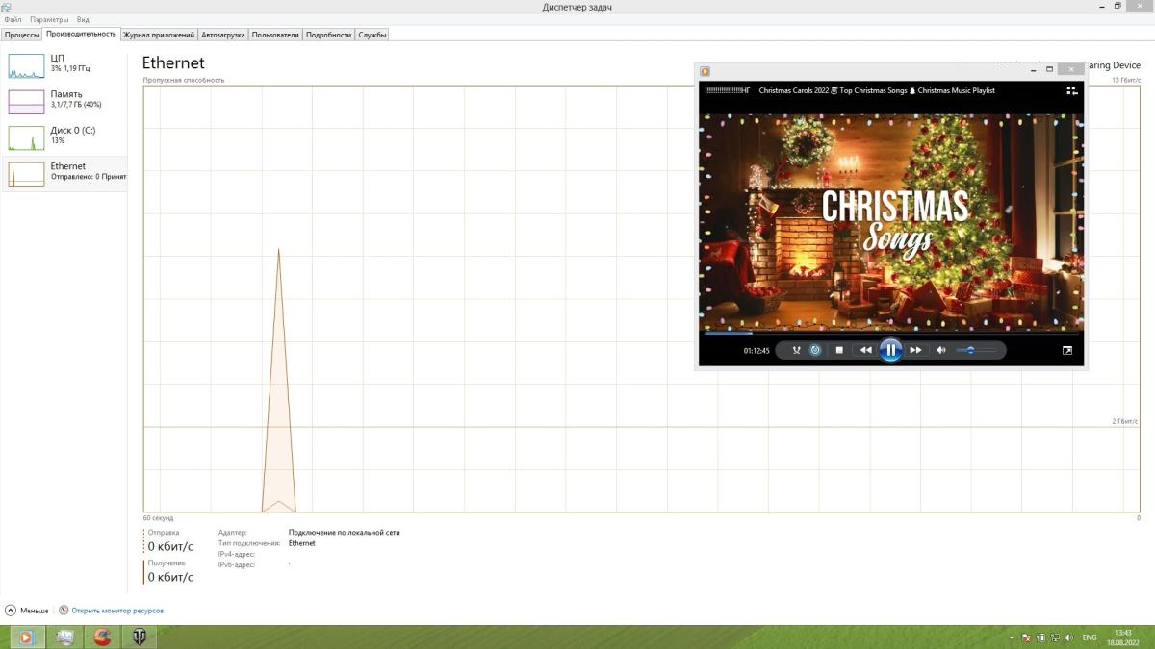Open the resource monitor link
1155x649 pixels.
tap(111, 611)
